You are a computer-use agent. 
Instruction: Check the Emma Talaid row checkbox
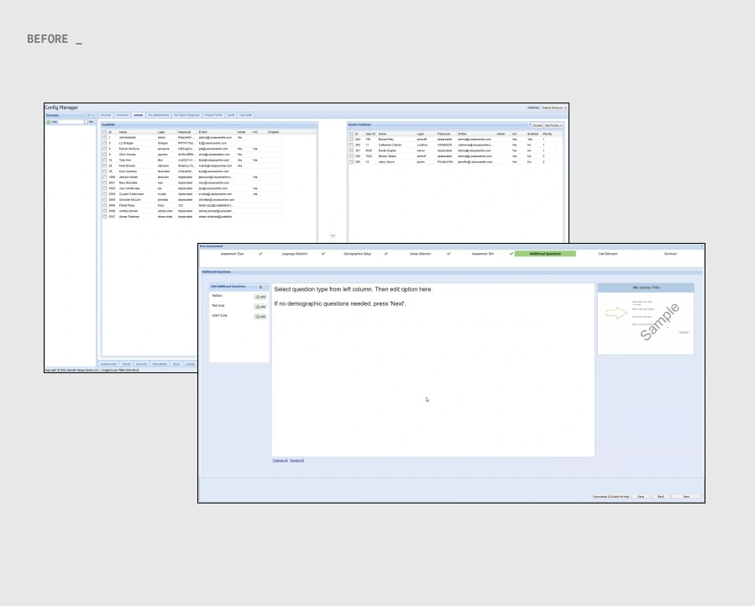351,156
